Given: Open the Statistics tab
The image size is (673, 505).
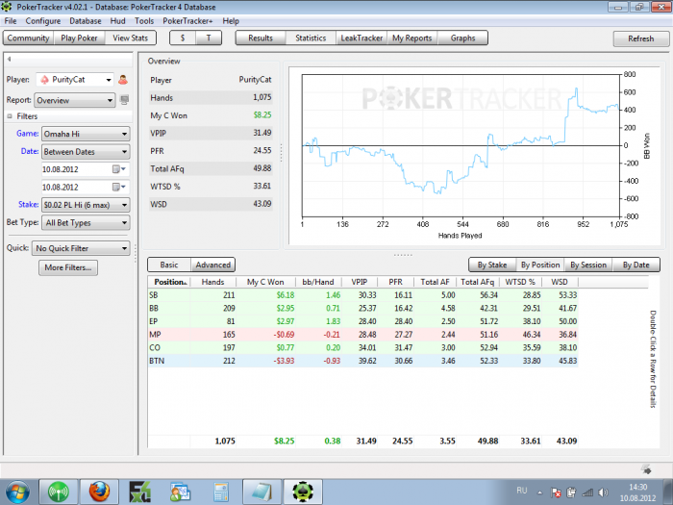Looking at the screenshot, I should coord(311,38).
